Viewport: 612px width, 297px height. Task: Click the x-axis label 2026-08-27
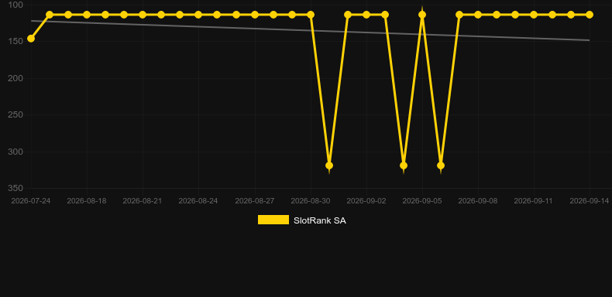[255, 201]
